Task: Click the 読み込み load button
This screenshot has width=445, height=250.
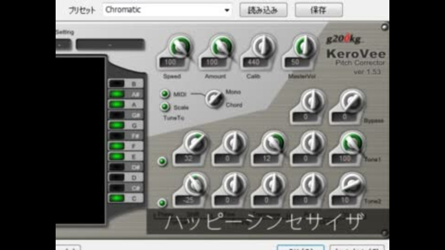Action: coord(263,10)
